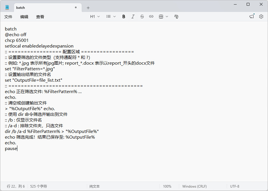Close the batch tab via unsaved dot

point(76,7)
